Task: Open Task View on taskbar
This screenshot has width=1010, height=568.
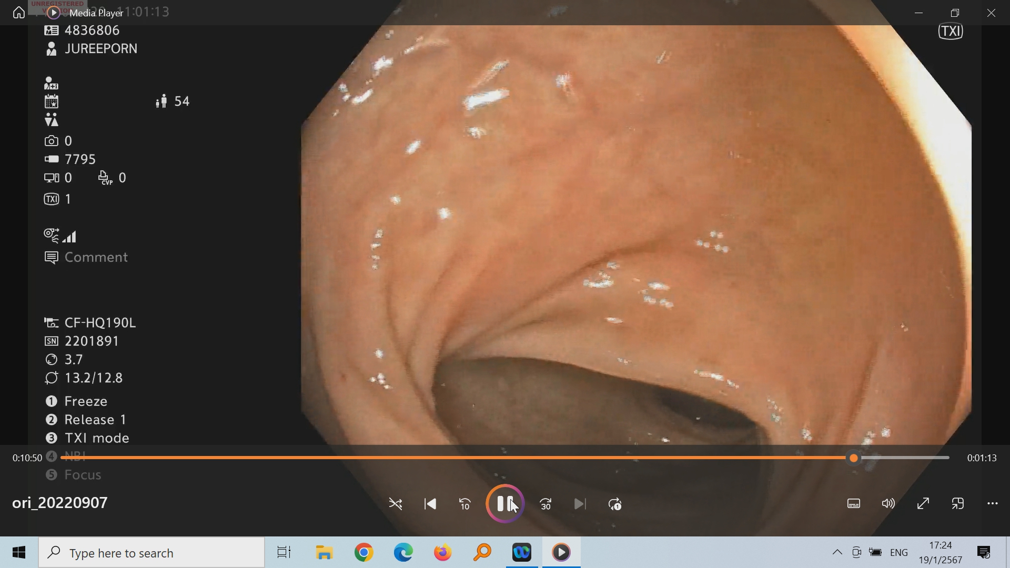Action: tap(284, 553)
